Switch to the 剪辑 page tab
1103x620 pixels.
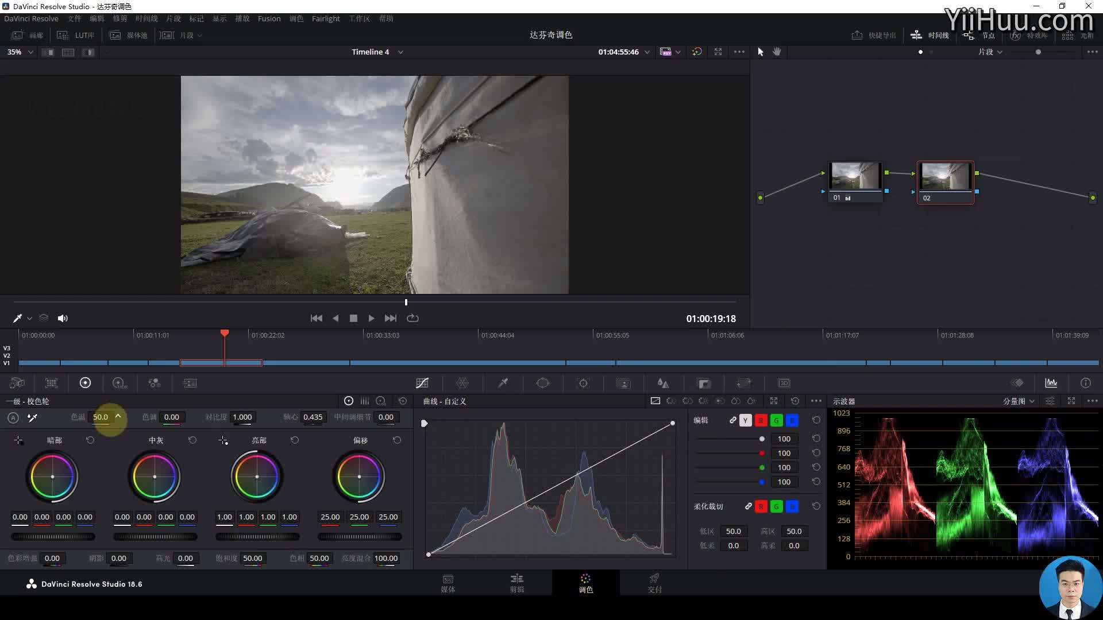click(x=517, y=583)
